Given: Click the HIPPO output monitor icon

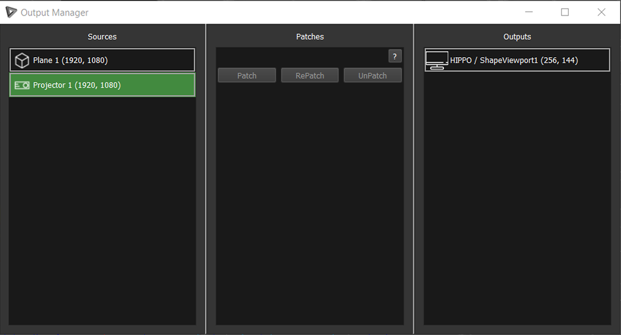Looking at the screenshot, I should 437,61.
